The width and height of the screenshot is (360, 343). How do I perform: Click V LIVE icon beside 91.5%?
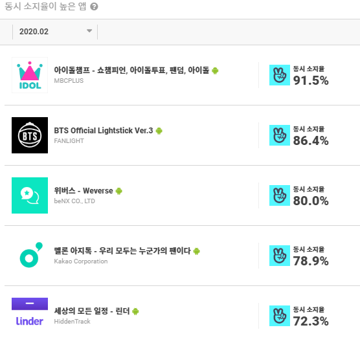tap(280, 75)
